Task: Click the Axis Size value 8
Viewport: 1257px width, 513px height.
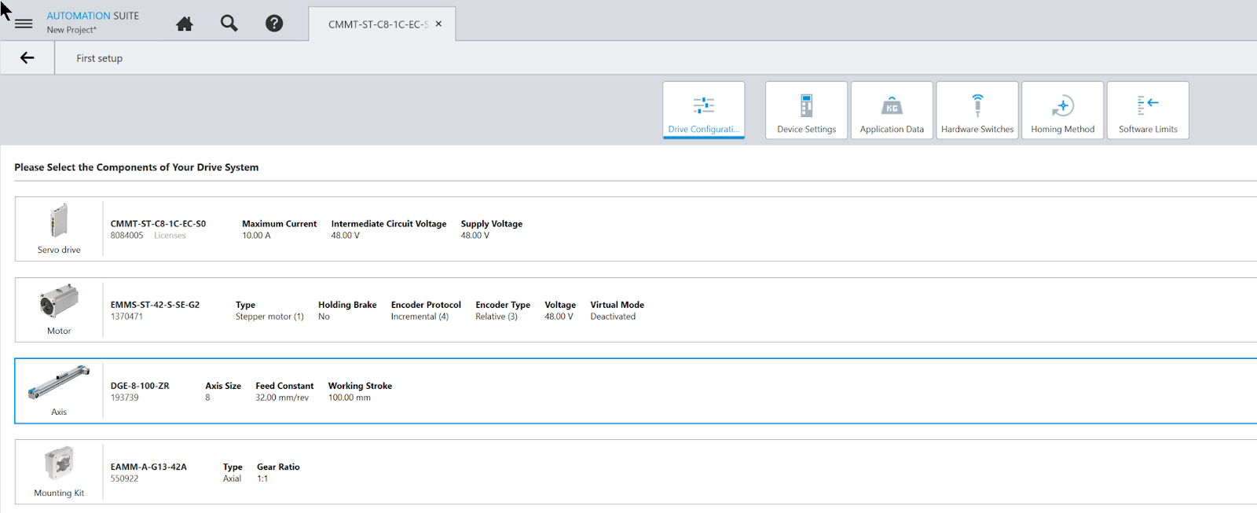Action: (207, 398)
